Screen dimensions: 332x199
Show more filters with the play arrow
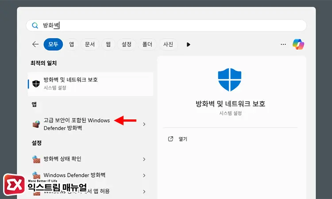(x=189, y=44)
